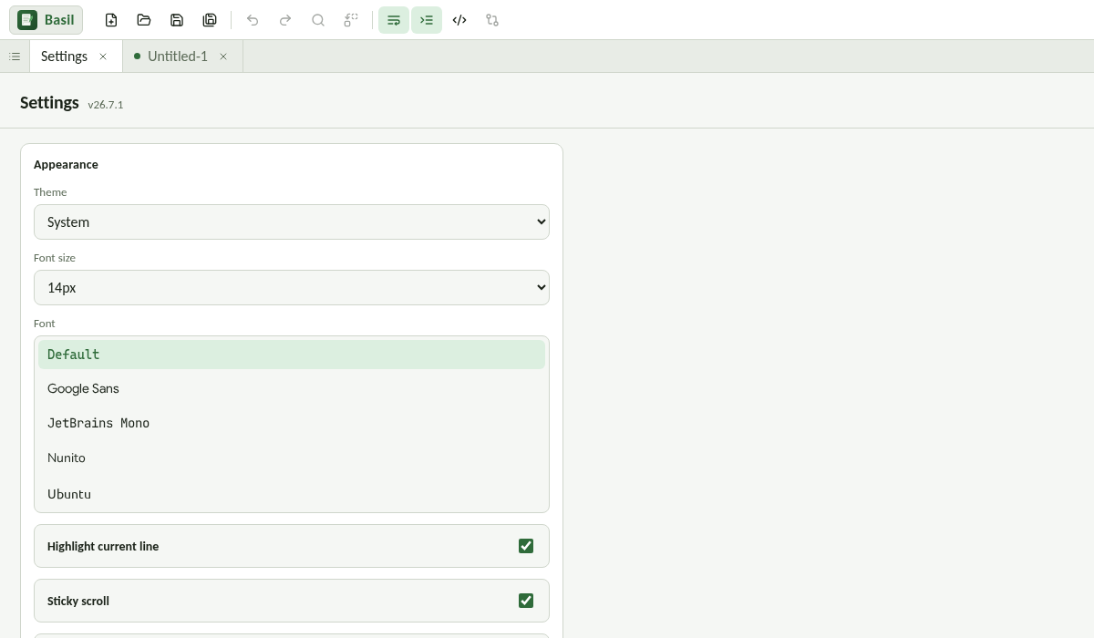Screen dimensions: 1094x638
Task: Click the code brackets icon
Action: (x=459, y=20)
